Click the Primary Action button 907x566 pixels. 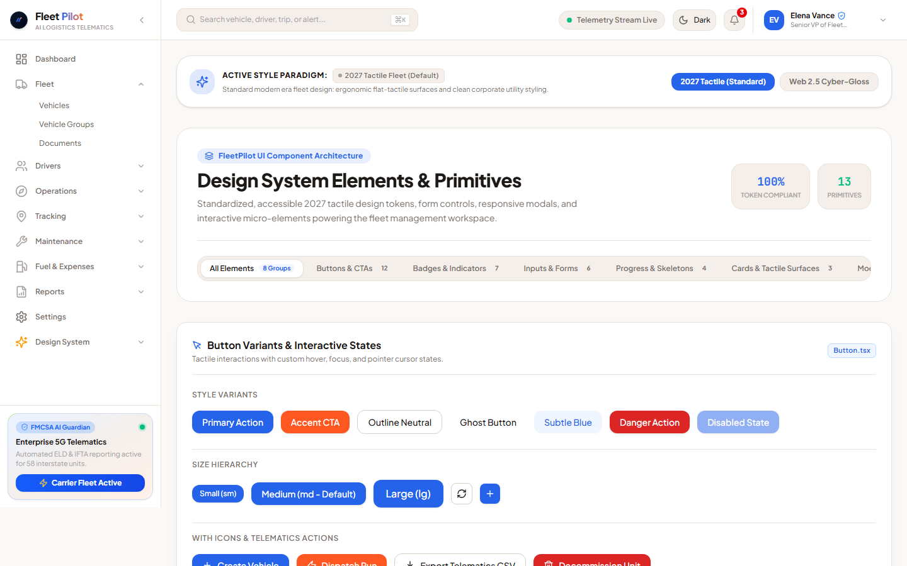coord(232,422)
